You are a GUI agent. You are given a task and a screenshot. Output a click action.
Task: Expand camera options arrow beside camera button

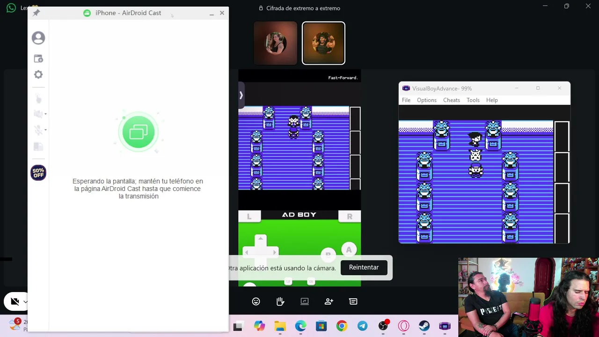coord(25,301)
